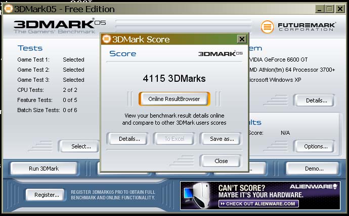
Task: Dismiss the score dialog using Close button
Action: coord(221,161)
